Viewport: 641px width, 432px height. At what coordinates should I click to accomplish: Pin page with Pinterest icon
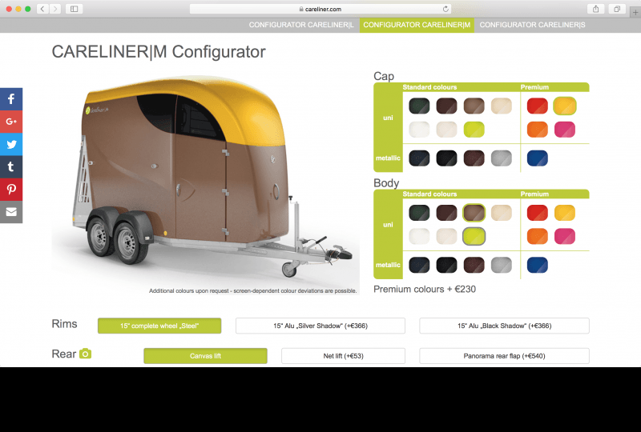(11, 189)
